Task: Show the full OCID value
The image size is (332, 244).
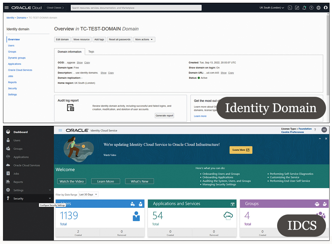Action: (x=80, y=62)
